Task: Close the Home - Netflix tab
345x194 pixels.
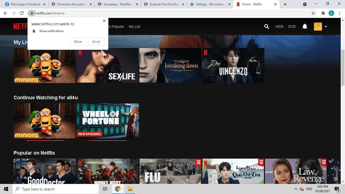Action: [276, 4]
